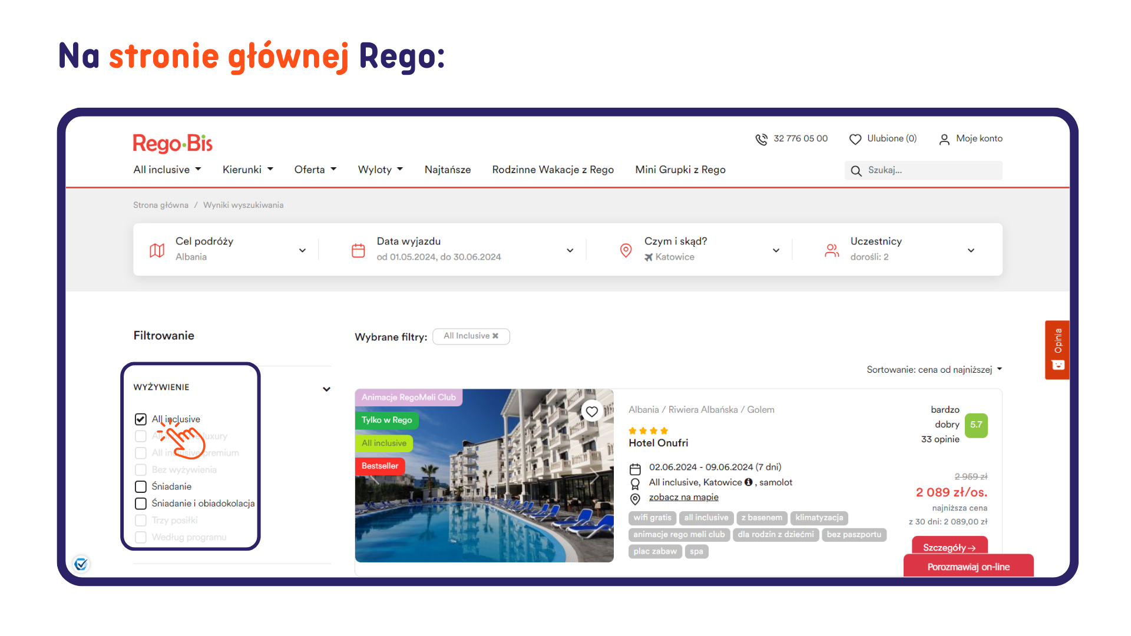
Task: Click the plac zabaw tag
Action: pos(655,552)
